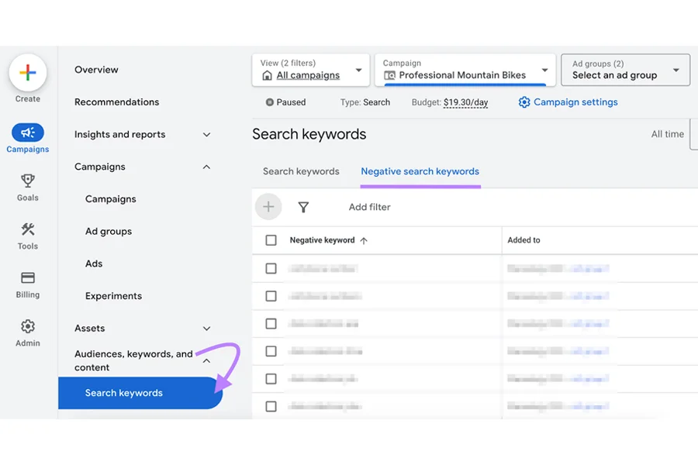Tick the fourth negative keyword row checkbox
Image resolution: width=698 pixels, height=465 pixels.
tap(271, 351)
